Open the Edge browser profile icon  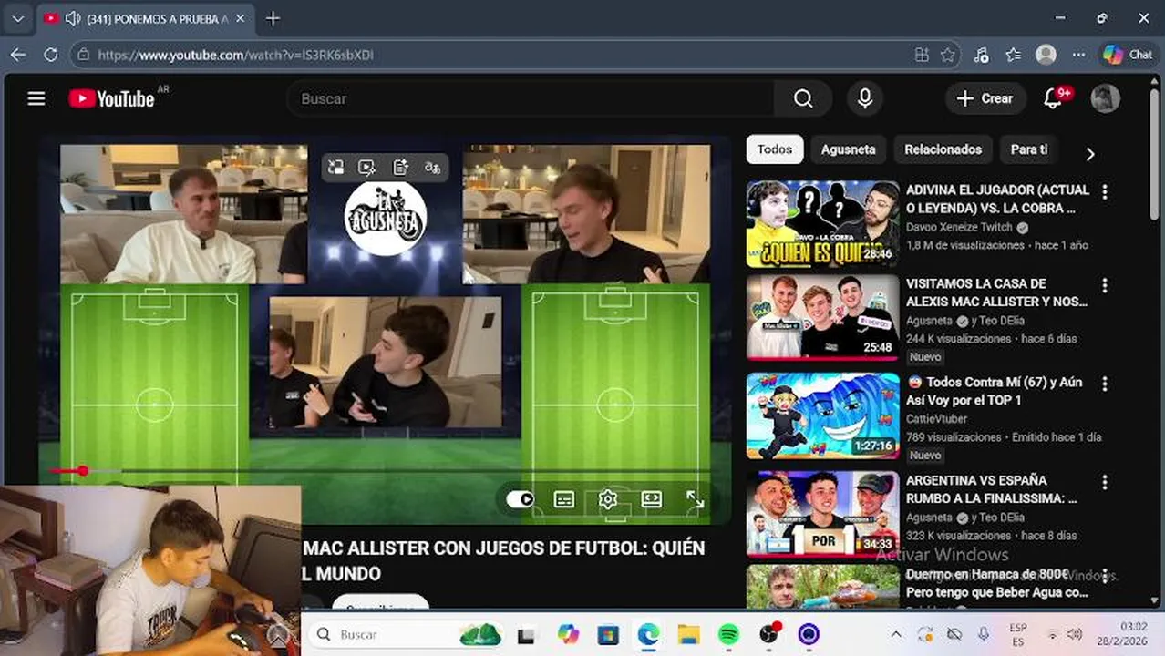1046,55
